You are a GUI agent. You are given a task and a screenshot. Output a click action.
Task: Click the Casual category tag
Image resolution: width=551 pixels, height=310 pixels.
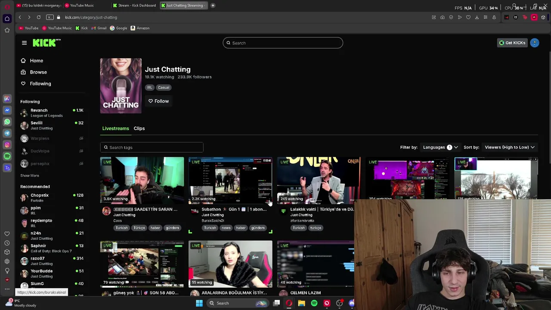164,87
